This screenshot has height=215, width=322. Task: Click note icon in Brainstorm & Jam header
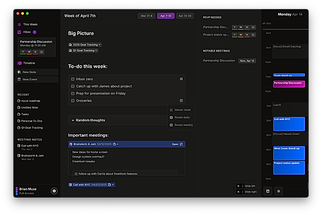114,144
